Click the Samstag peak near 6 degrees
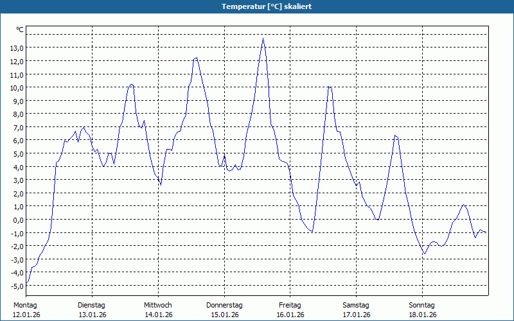The width and height of the screenshot is (514, 321). point(395,135)
